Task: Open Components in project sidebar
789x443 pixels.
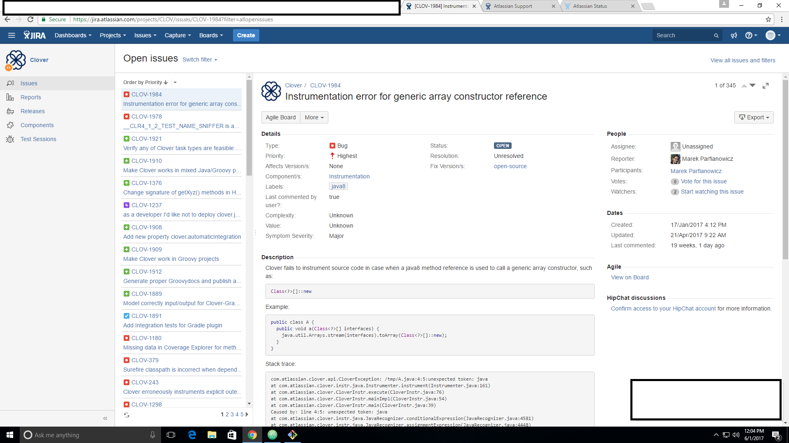Action: [x=37, y=125]
